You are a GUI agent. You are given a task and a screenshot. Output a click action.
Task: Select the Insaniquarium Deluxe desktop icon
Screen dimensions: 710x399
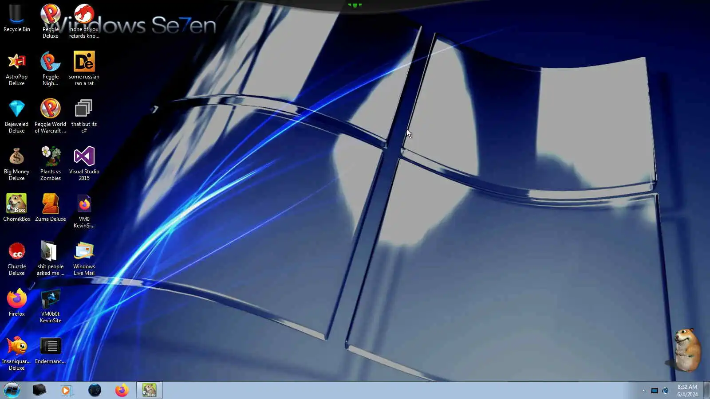pyautogui.click(x=16, y=353)
